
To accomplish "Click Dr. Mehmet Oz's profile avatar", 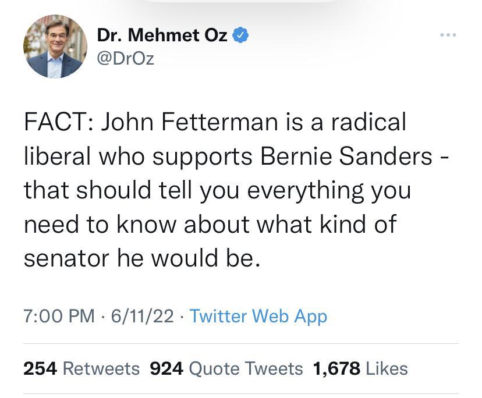I will (55, 46).
